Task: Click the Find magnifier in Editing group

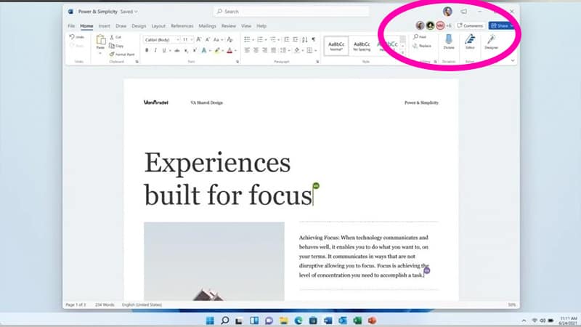Action: point(419,37)
